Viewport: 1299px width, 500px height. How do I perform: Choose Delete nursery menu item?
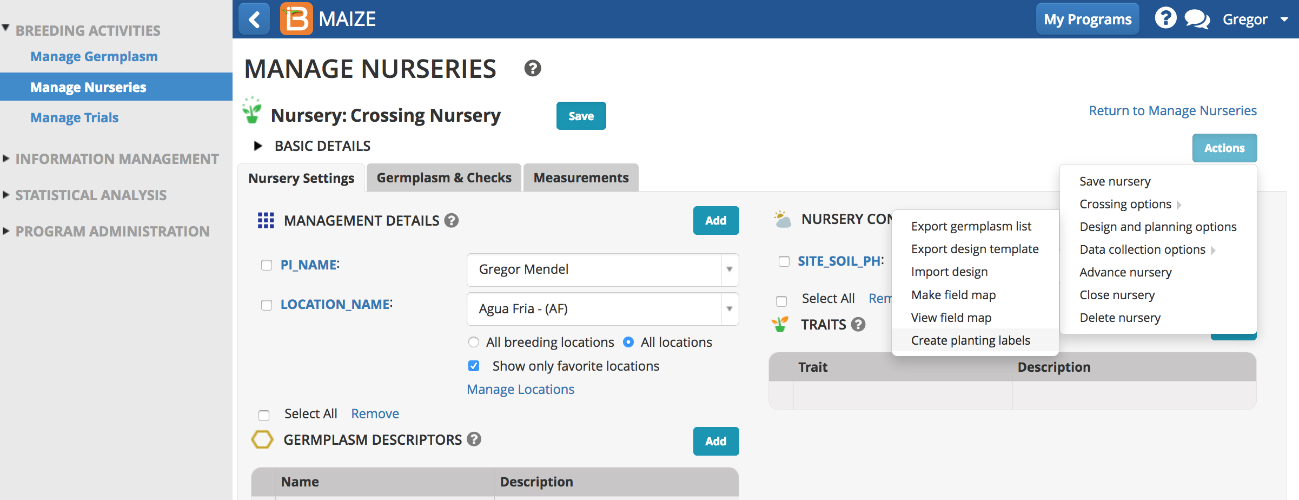[1120, 318]
